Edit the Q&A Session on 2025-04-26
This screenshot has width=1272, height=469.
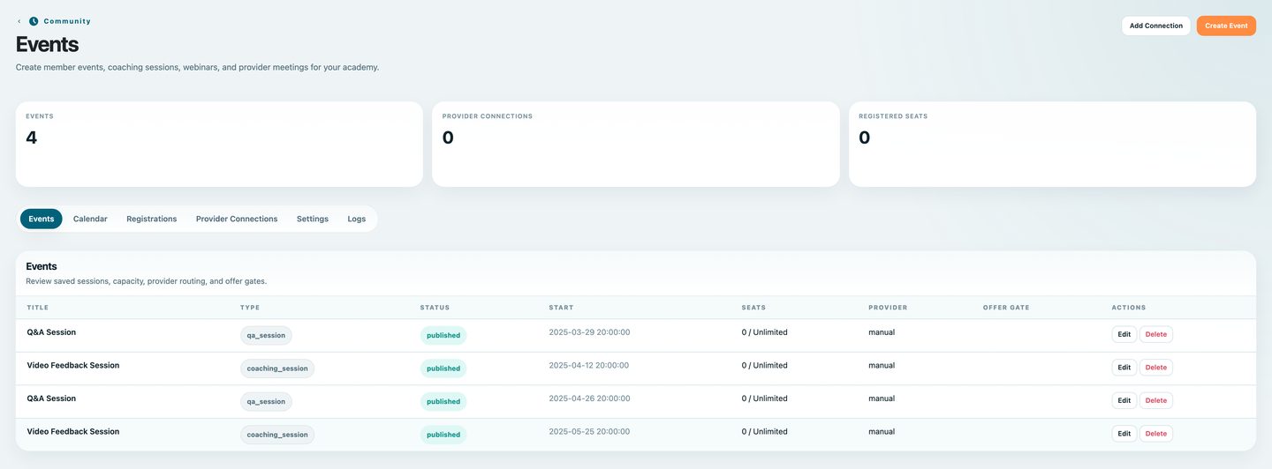[x=1124, y=400]
